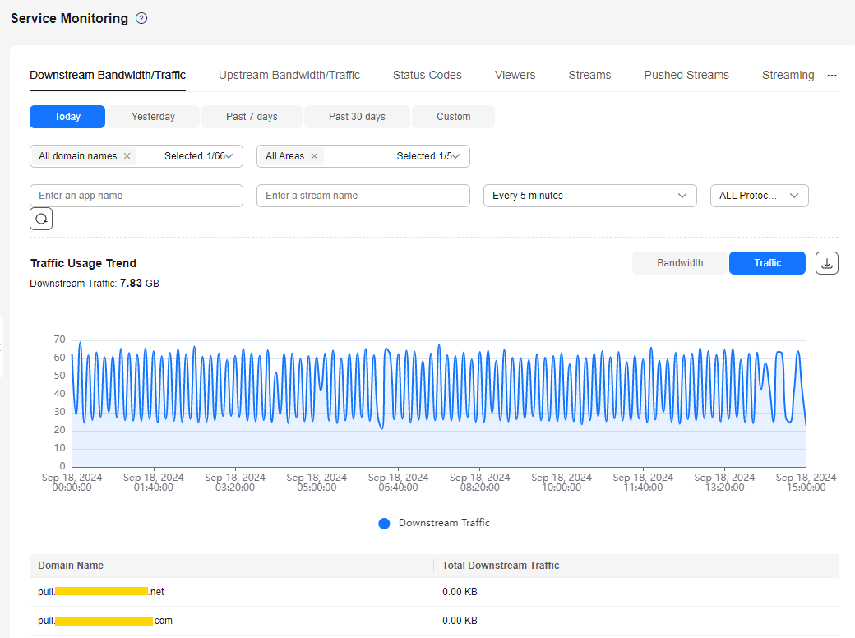Select the pull domain ending in .com
Screen dimensions: 855x638
click(105, 621)
